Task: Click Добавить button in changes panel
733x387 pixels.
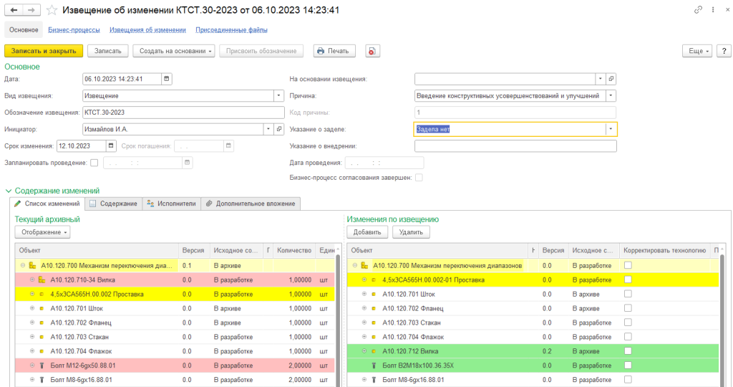Action: (x=367, y=232)
